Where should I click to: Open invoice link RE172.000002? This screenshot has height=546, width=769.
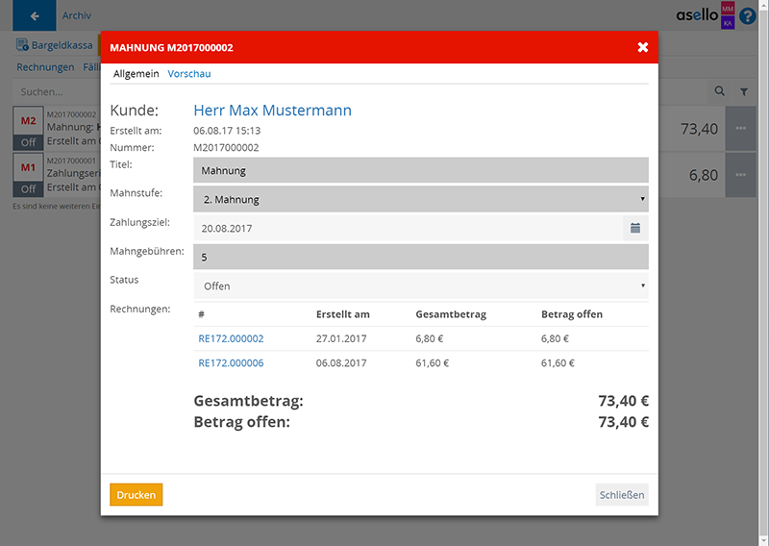point(231,338)
